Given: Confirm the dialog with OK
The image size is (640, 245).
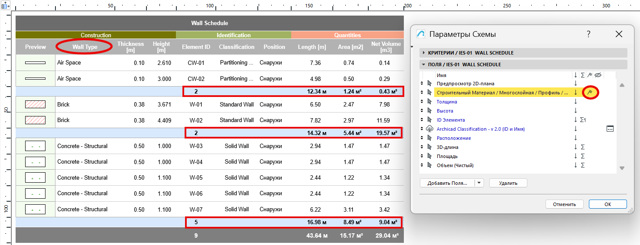Looking at the screenshot, I should 608,204.
